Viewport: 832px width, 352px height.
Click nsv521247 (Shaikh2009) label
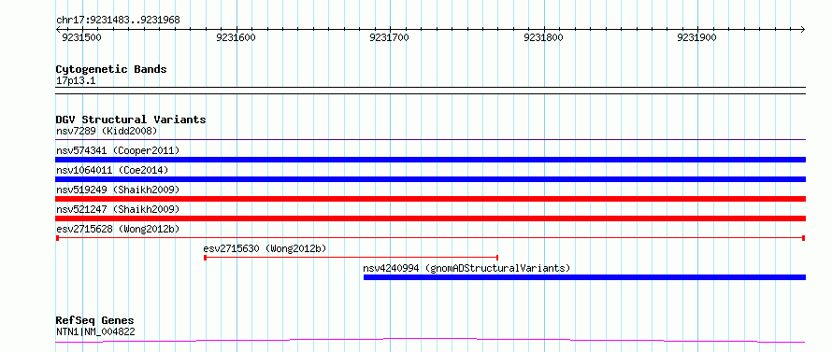click(x=118, y=209)
